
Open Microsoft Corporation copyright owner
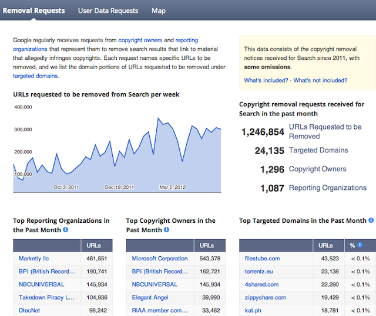(160, 259)
